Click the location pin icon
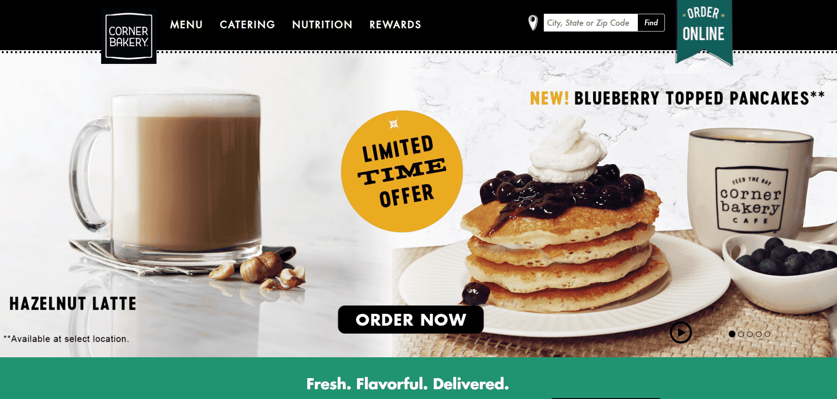 tap(533, 23)
